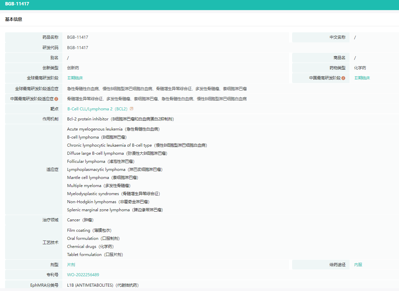Click Non-Hodgkin lymphomas indication

pos(108,202)
